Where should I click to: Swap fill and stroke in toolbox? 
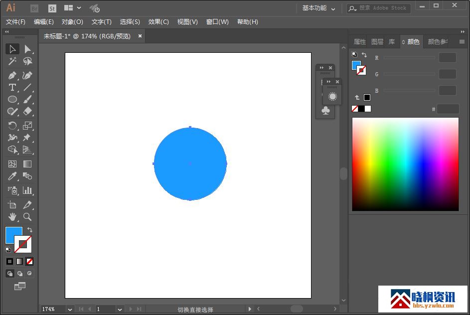point(29,230)
